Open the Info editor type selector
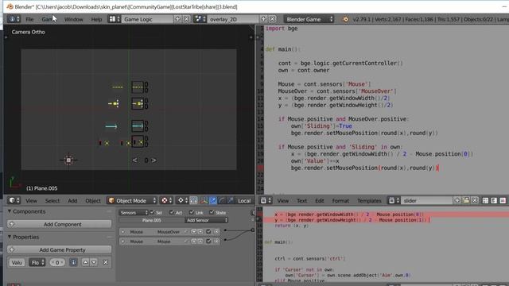 14,19
